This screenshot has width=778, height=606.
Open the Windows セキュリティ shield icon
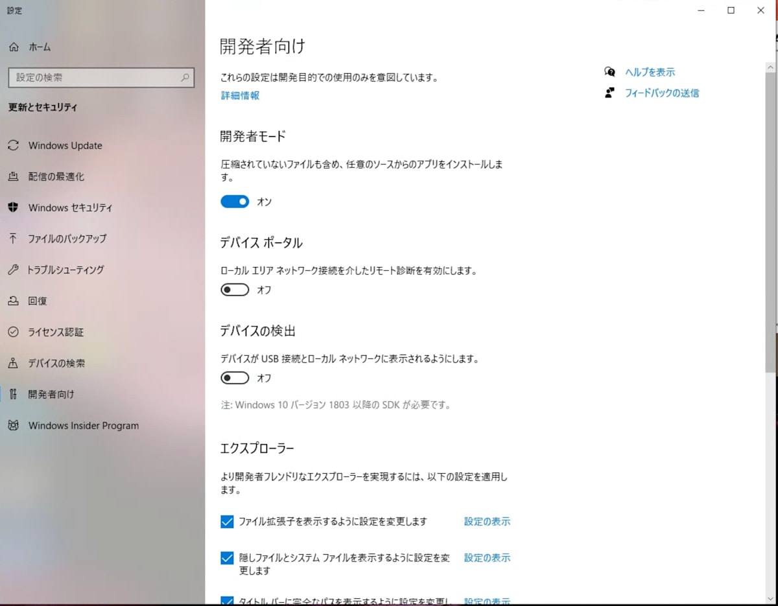pyautogui.click(x=13, y=207)
